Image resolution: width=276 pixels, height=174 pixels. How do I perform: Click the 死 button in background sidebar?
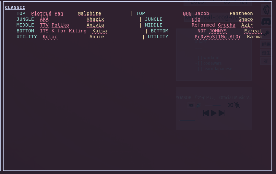(266, 61)
